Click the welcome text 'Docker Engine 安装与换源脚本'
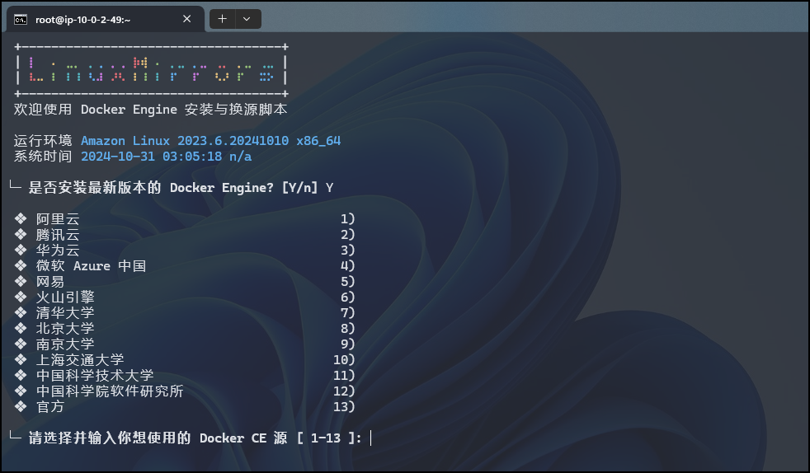This screenshot has height=473, width=810. 184,110
